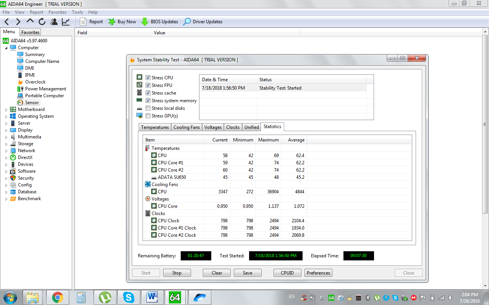The image size is (489, 305).
Task: Uncheck Stress FPU checkbox
Action: pyautogui.click(x=148, y=85)
